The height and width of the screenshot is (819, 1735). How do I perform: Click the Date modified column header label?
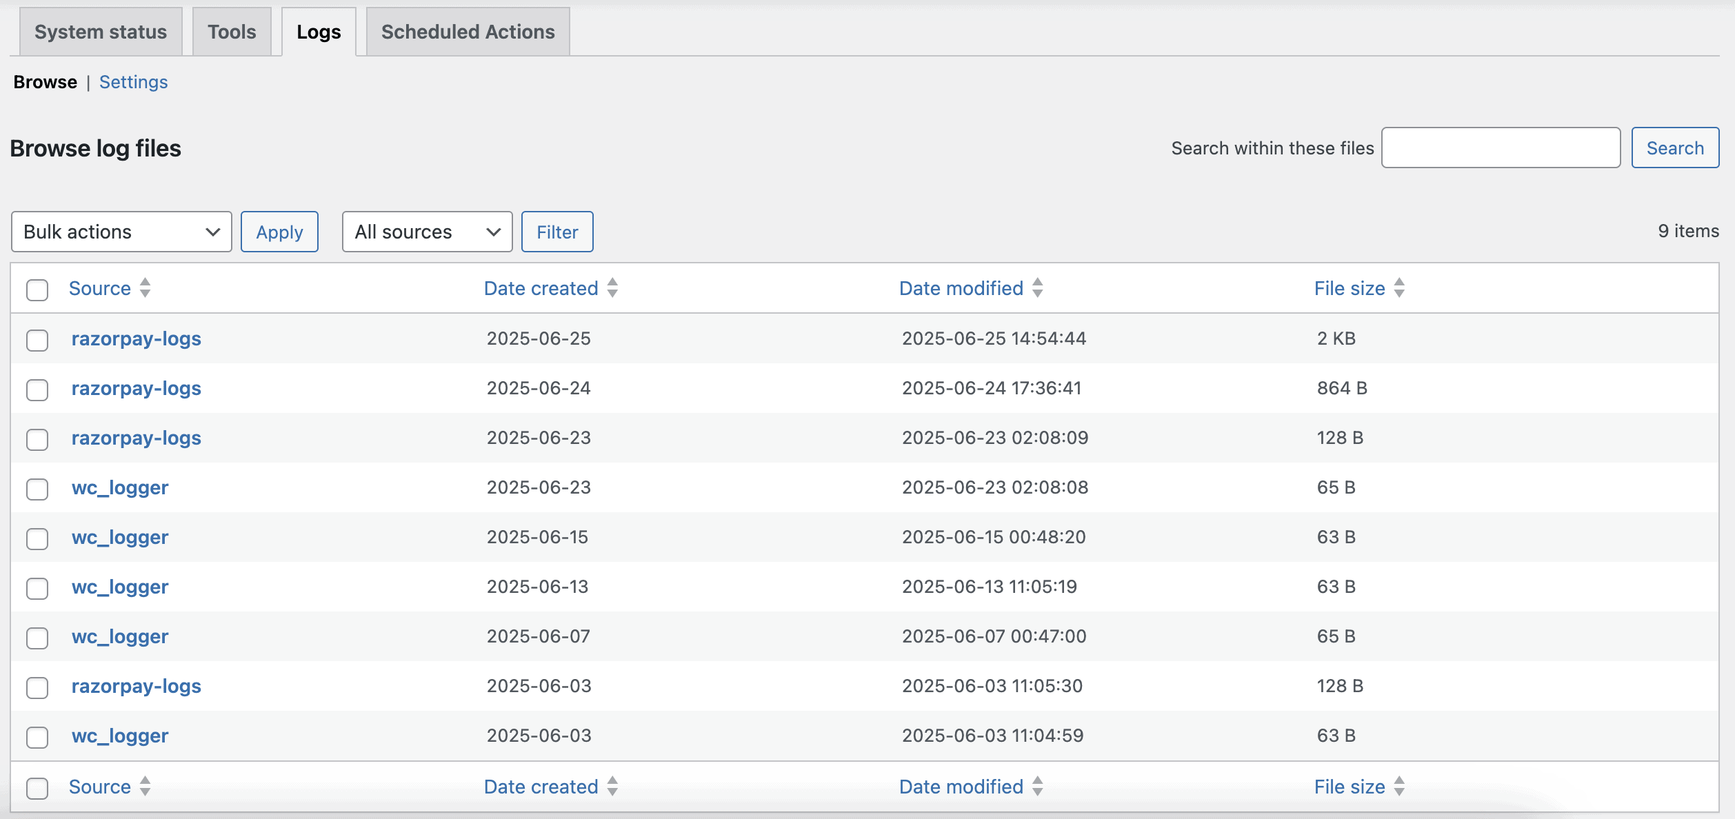tap(961, 288)
